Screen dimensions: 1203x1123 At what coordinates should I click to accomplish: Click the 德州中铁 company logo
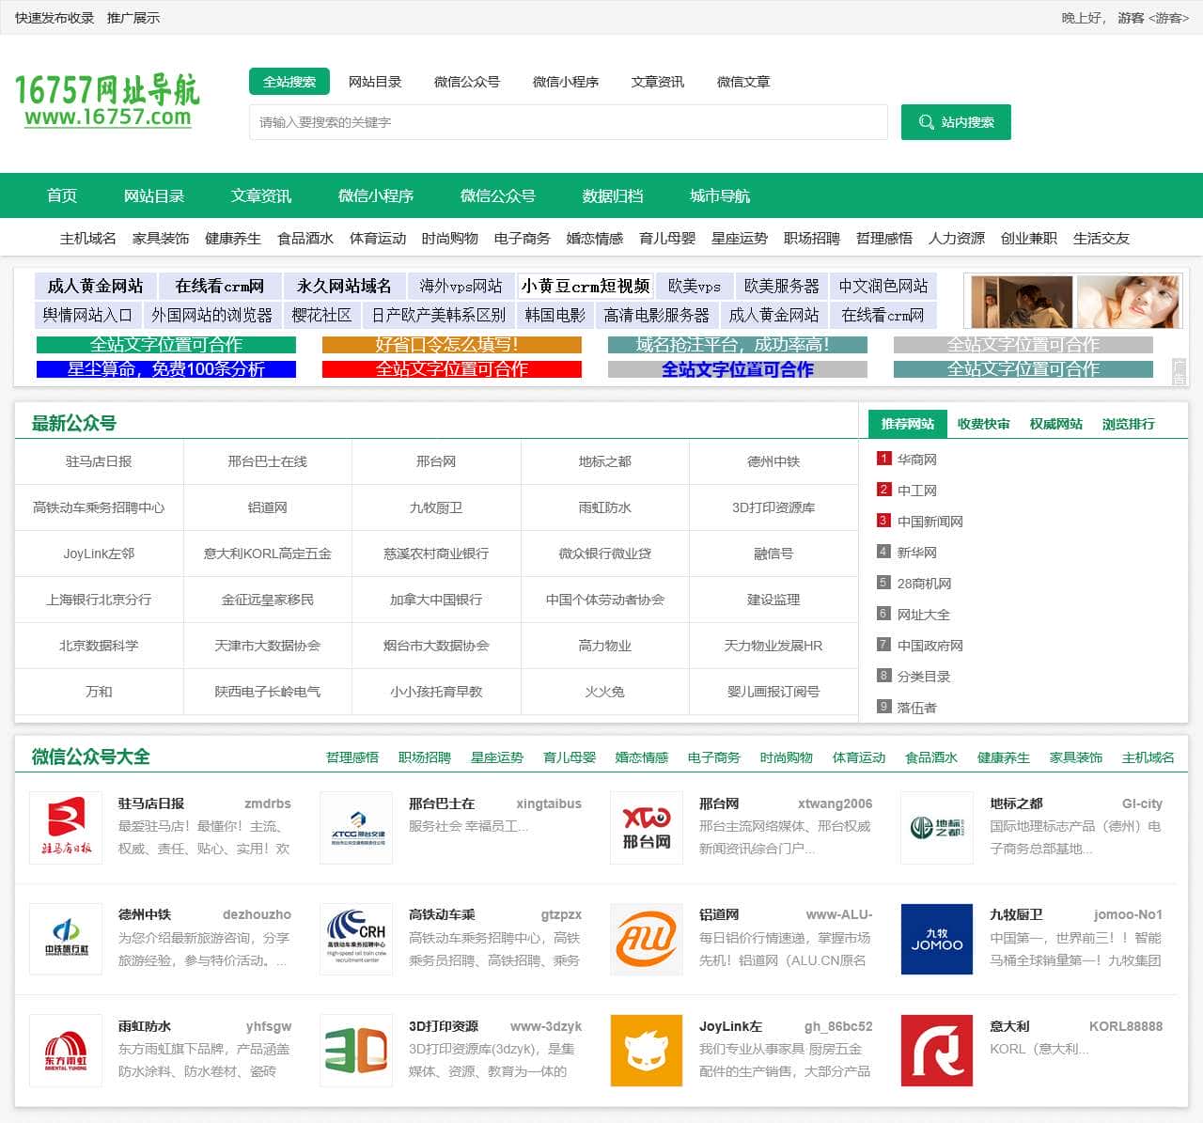[x=65, y=939]
